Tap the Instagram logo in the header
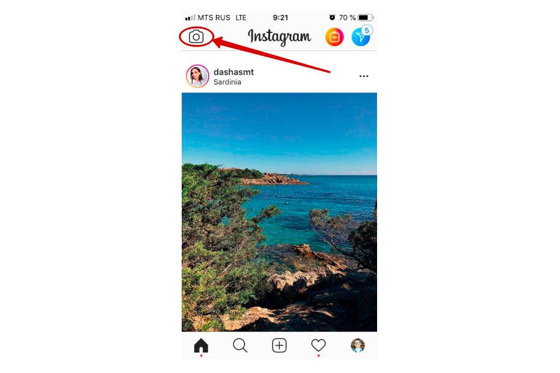This screenshot has height=373, width=560. [x=279, y=37]
